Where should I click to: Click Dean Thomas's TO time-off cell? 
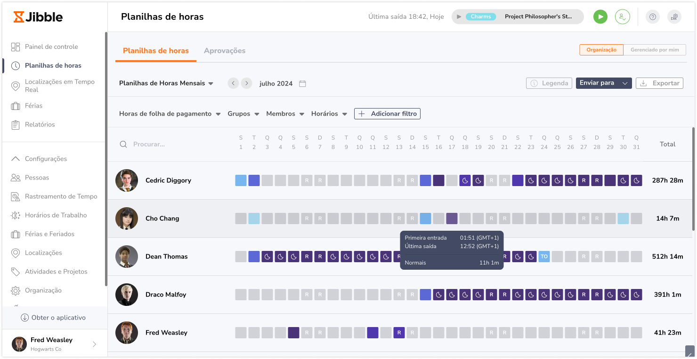(544, 257)
